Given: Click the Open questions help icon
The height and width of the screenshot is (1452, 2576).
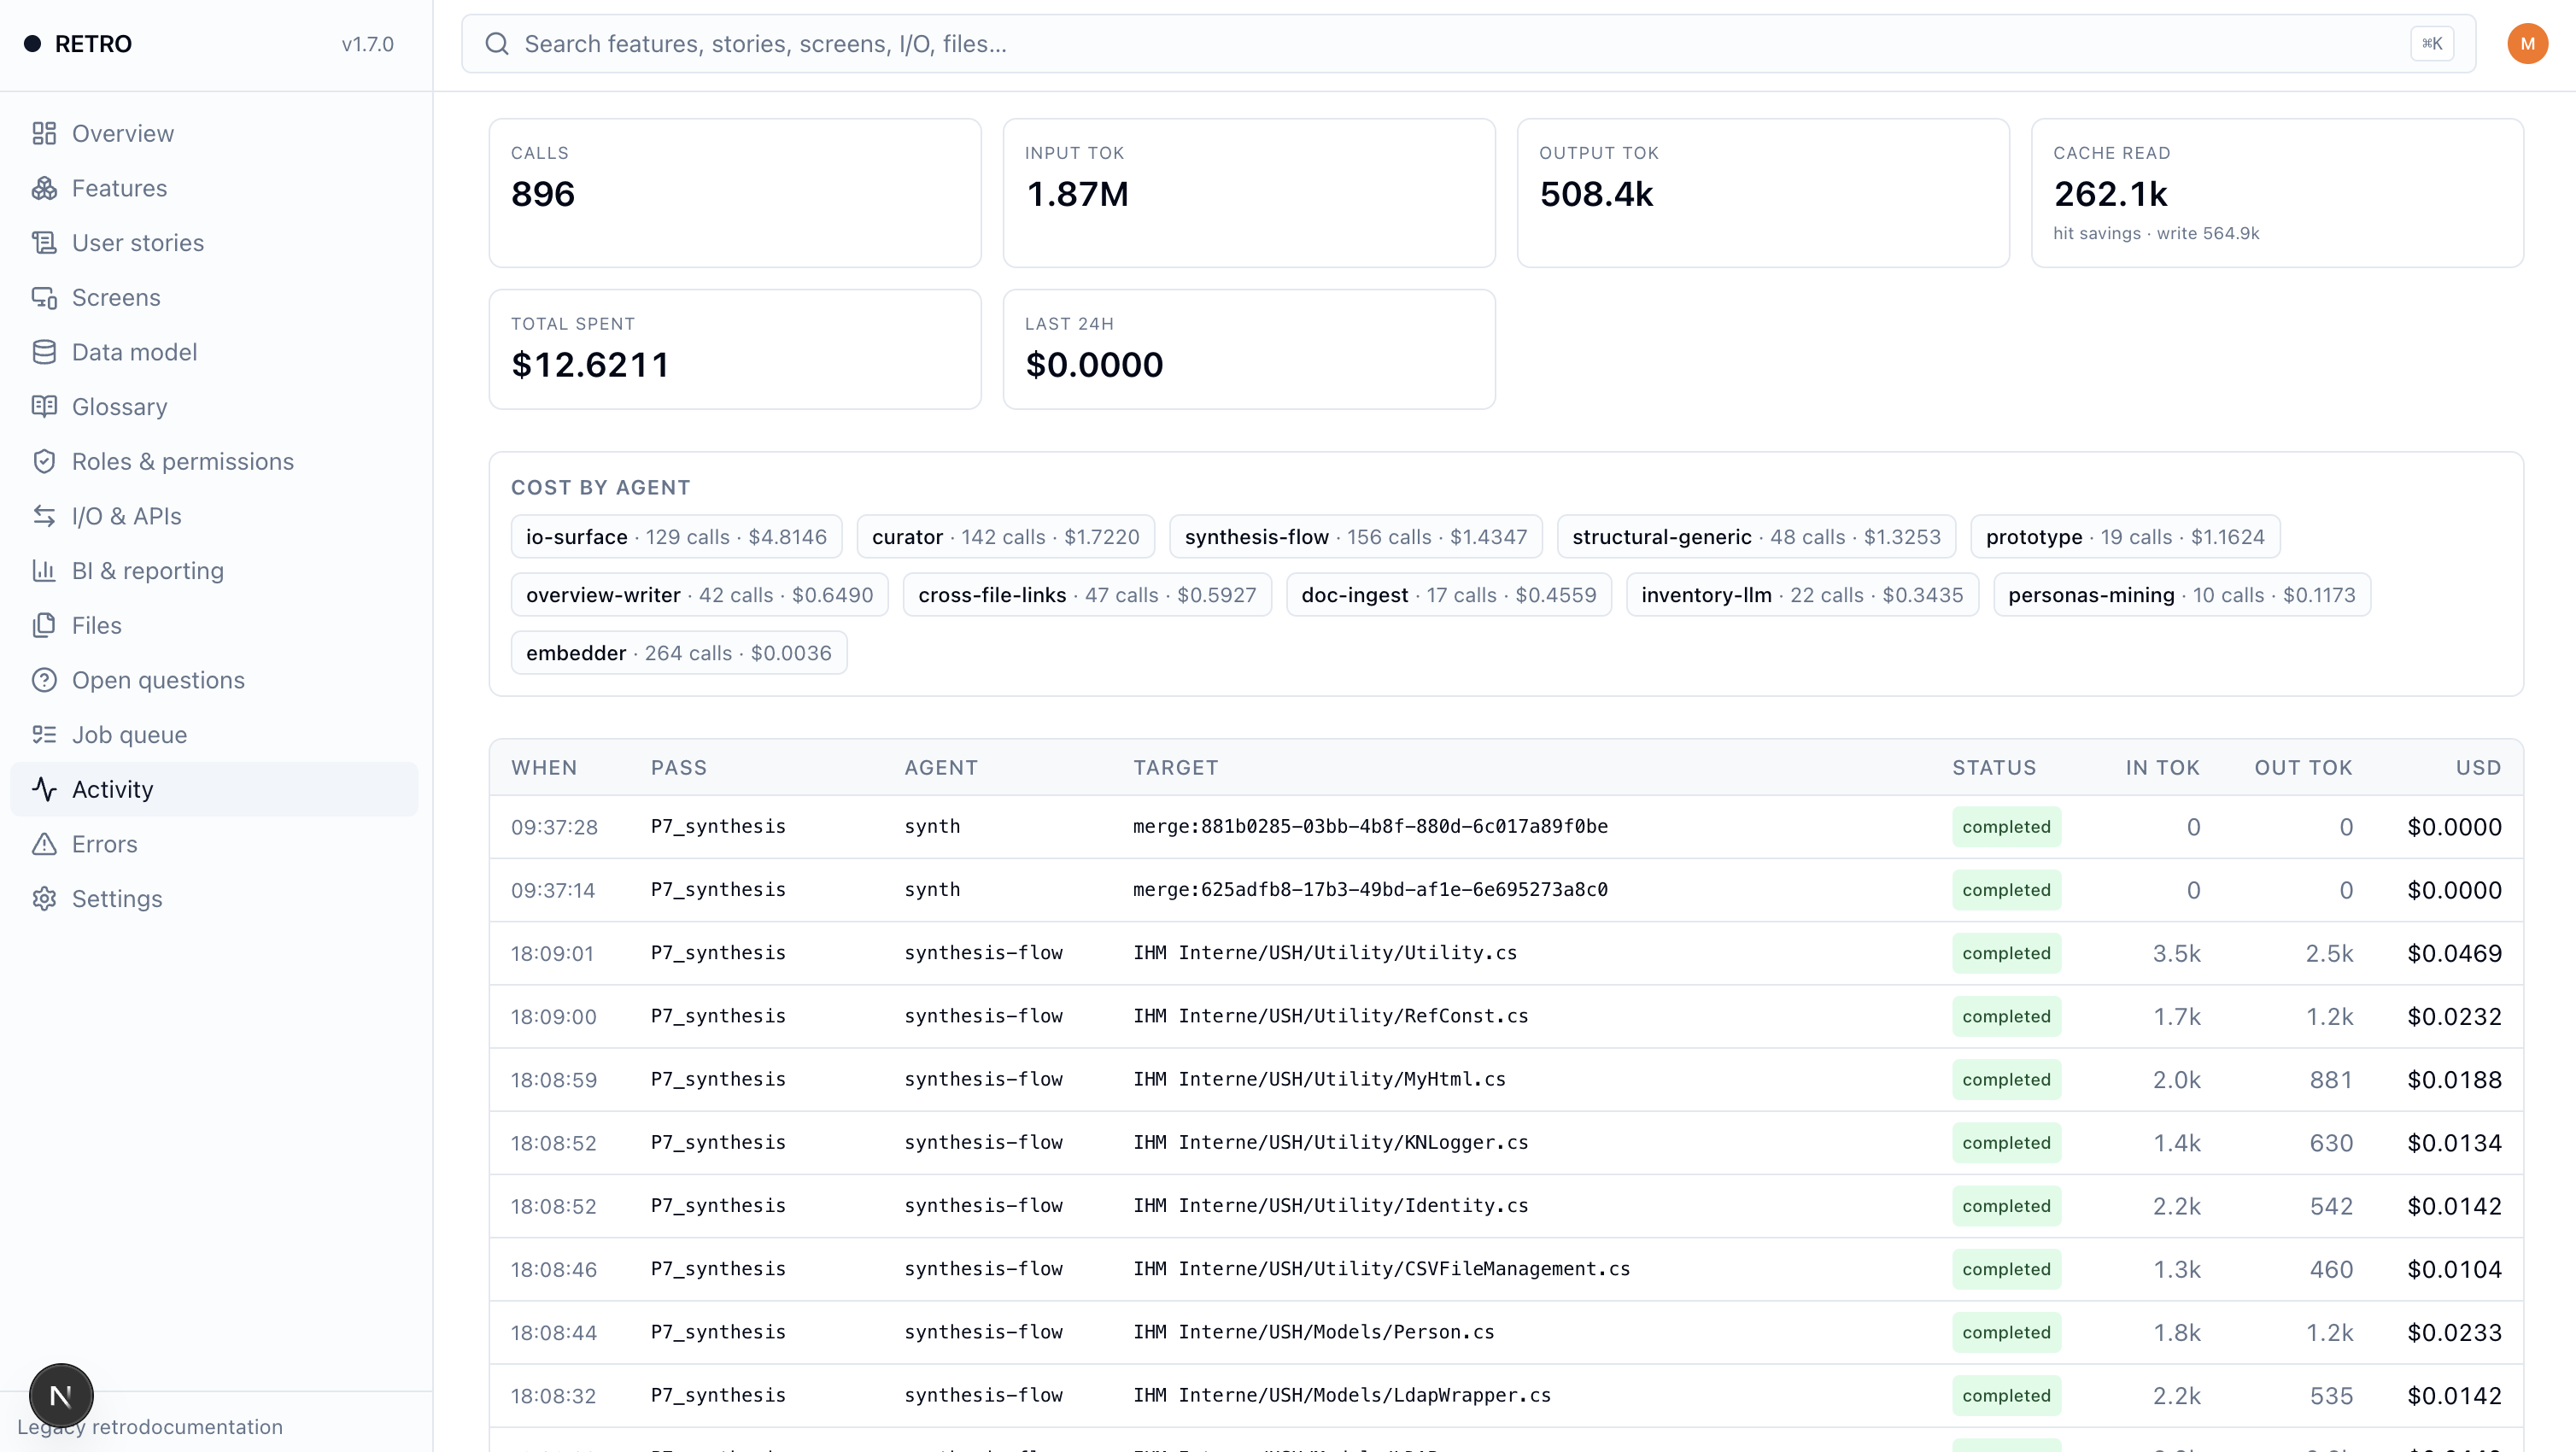Looking at the screenshot, I should pyautogui.click(x=44, y=680).
